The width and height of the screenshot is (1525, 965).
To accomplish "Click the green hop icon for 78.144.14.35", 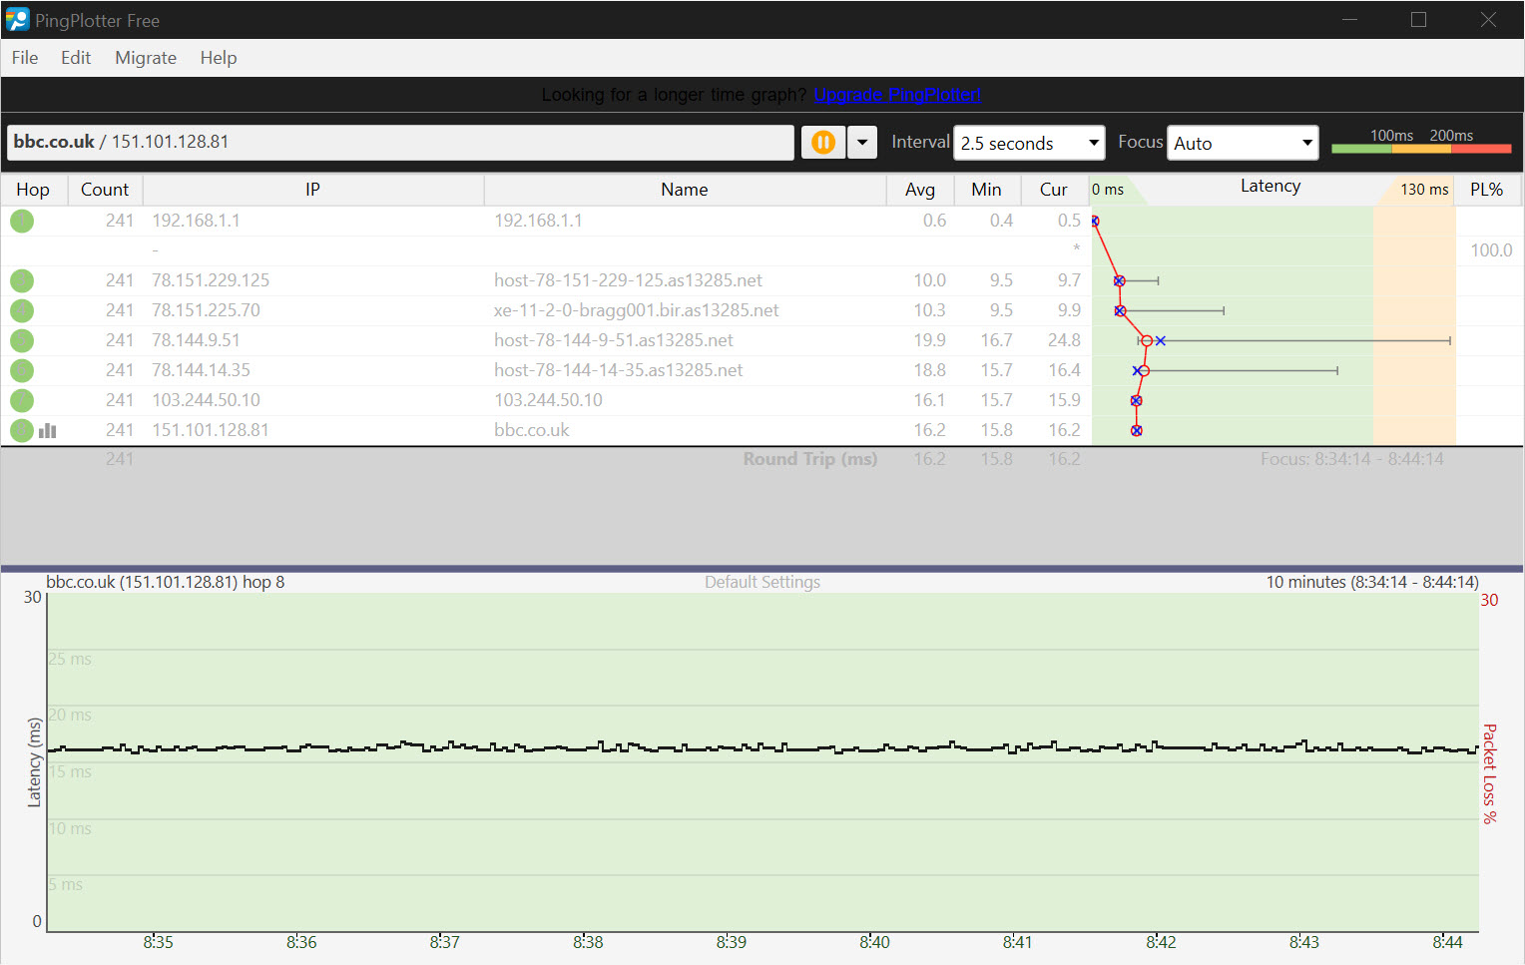I will pos(22,370).
